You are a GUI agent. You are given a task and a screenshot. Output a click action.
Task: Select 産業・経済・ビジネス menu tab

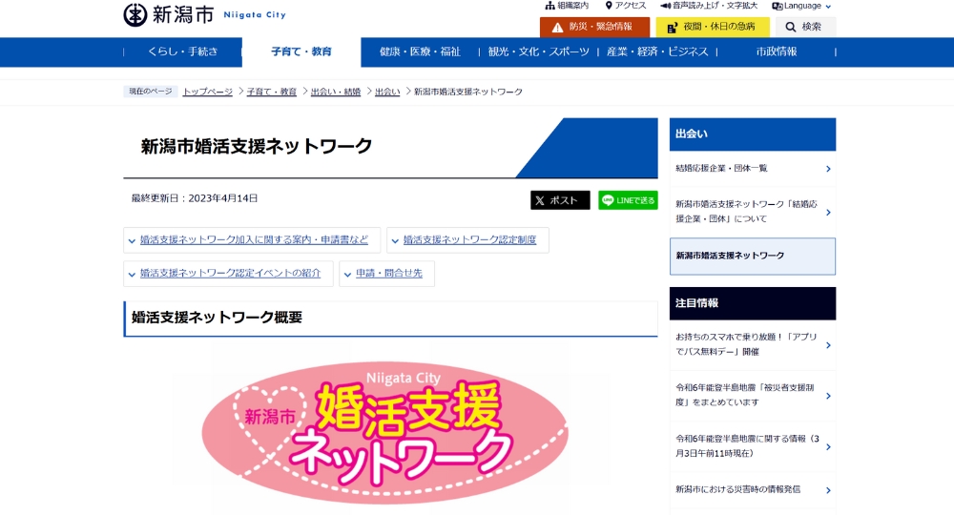pyautogui.click(x=657, y=51)
